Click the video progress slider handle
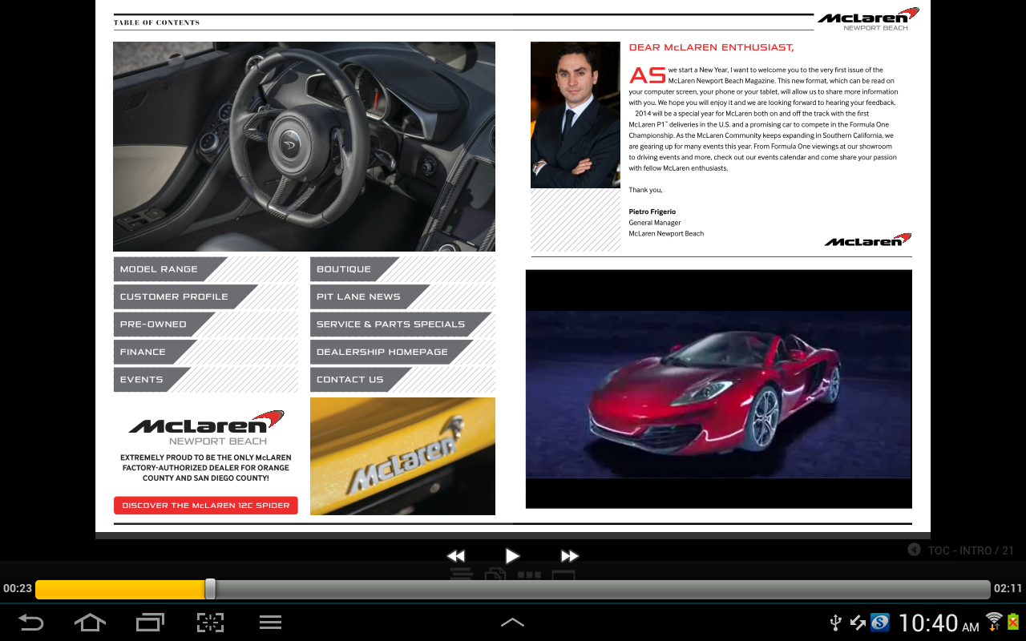Viewport: 1026px width, 641px height. tap(210, 589)
